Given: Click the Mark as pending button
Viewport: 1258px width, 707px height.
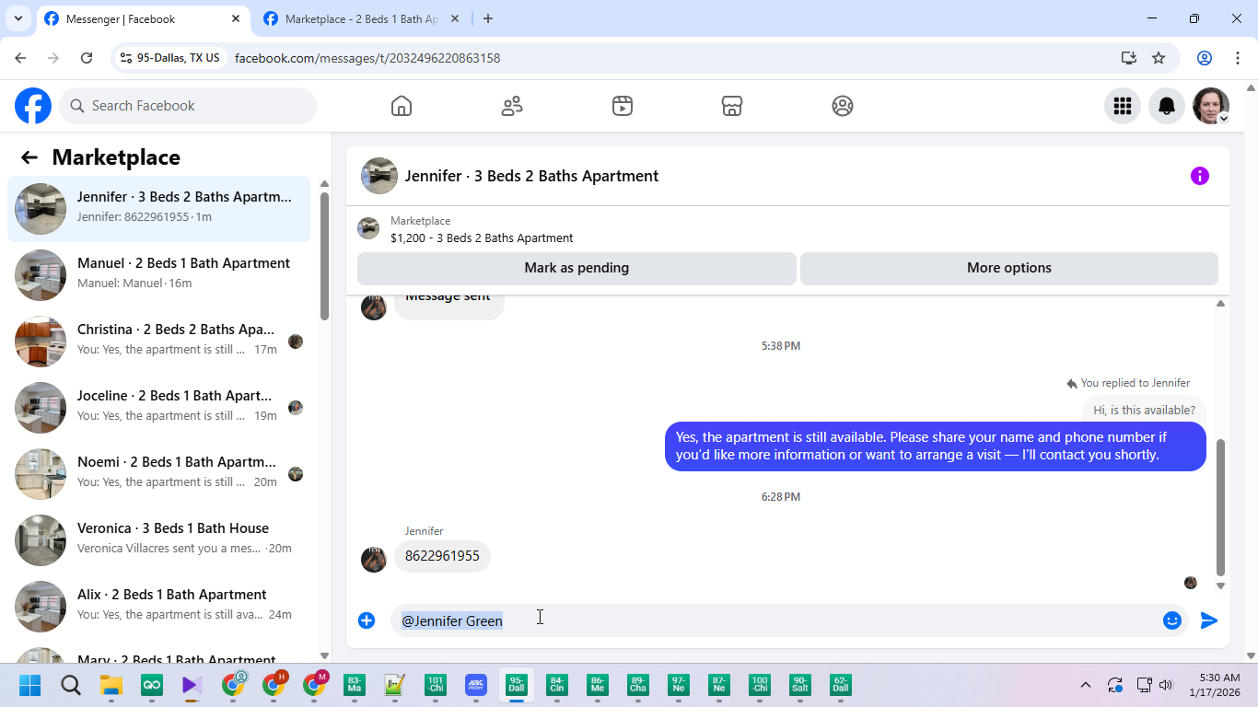Looking at the screenshot, I should 577,268.
